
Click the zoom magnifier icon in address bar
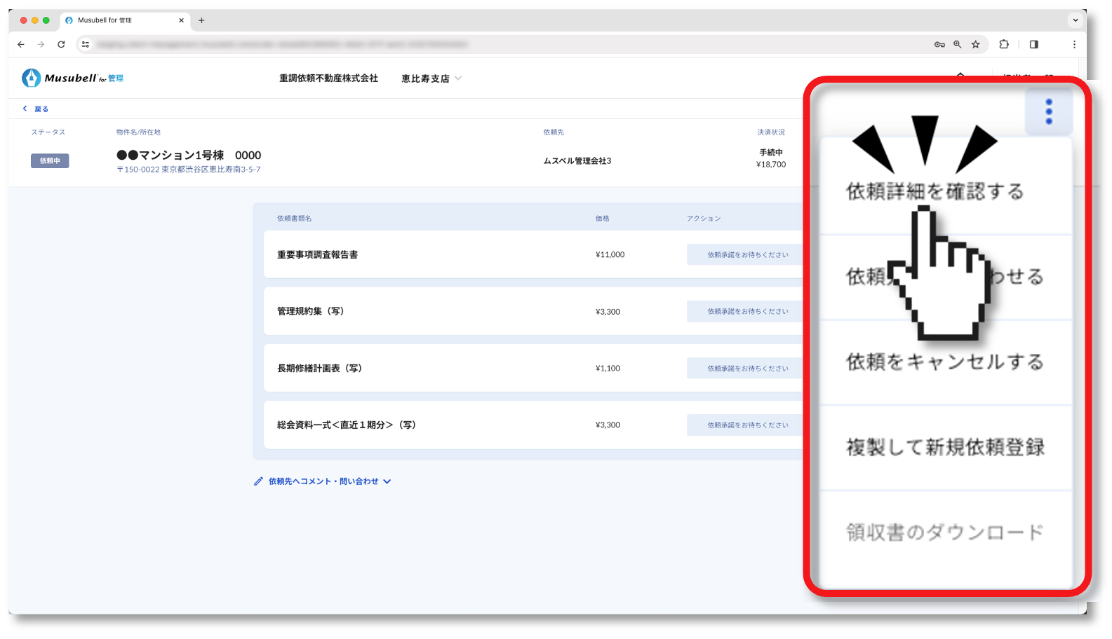(x=957, y=44)
